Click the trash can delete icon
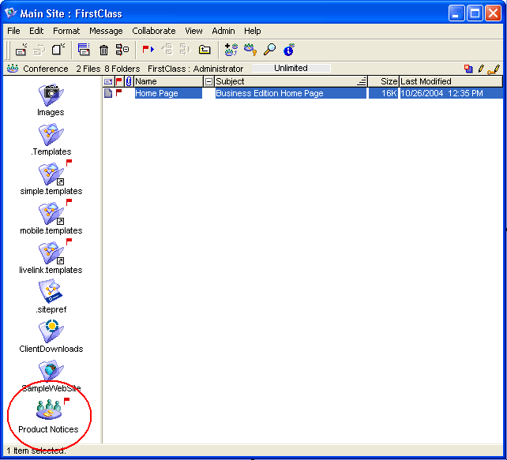 coord(103,50)
